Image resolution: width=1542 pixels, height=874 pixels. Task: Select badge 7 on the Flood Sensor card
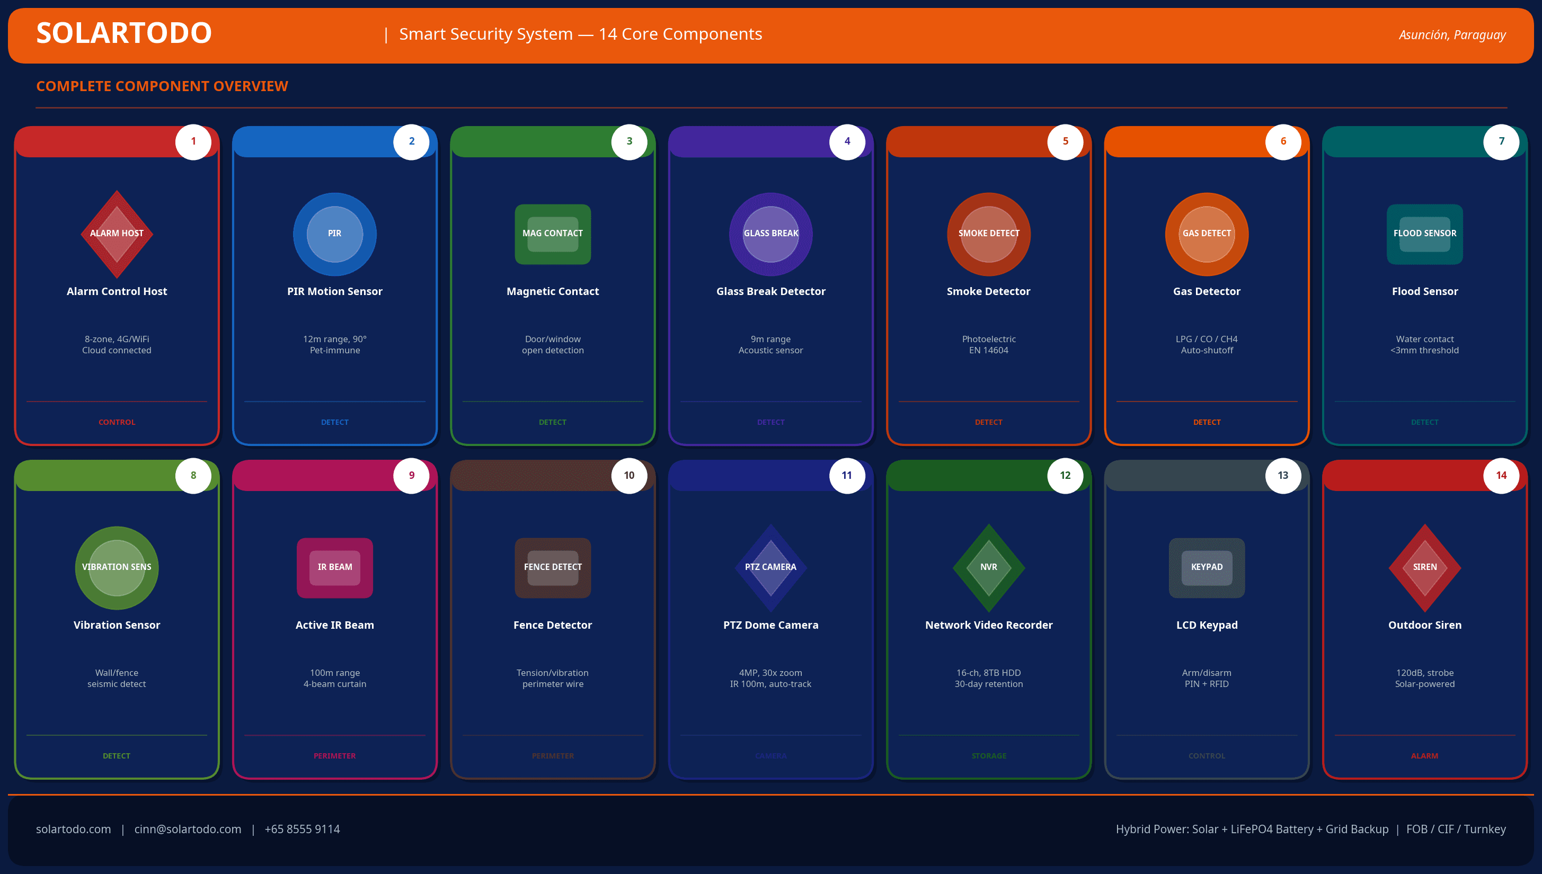(1501, 141)
